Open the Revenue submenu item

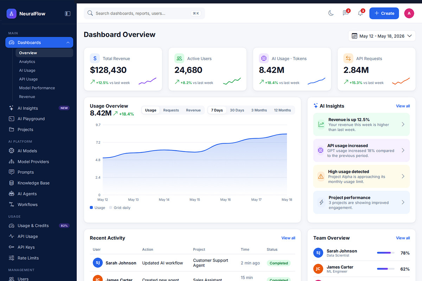click(x=27, y=97)
